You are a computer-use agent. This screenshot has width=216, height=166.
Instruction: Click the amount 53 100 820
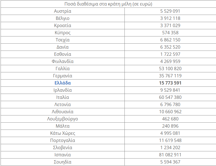[x=170, y=69]
